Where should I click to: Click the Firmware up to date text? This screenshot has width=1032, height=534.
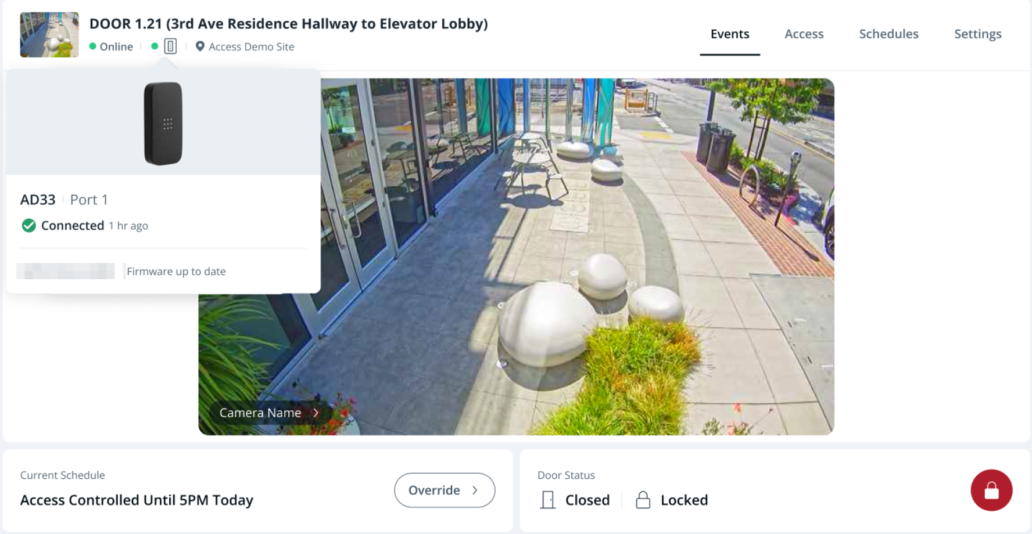[x=176, y=271]
